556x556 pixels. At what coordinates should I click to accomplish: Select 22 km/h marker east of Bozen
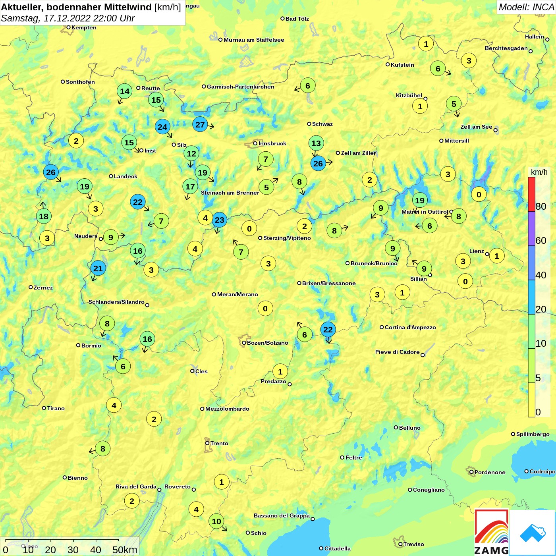pyautogui.click(x=328, y=330)
